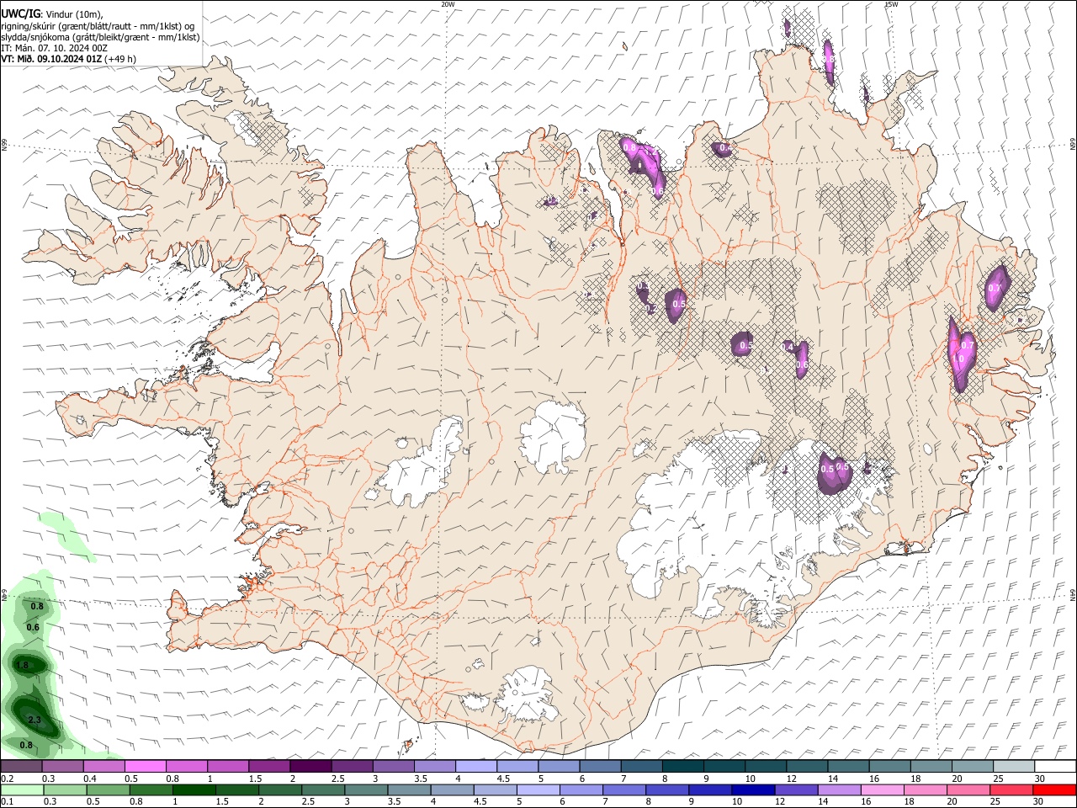1077x808 pixels.
Task: Select the "25" tick label on the rain legend
Action: [997, 802]
